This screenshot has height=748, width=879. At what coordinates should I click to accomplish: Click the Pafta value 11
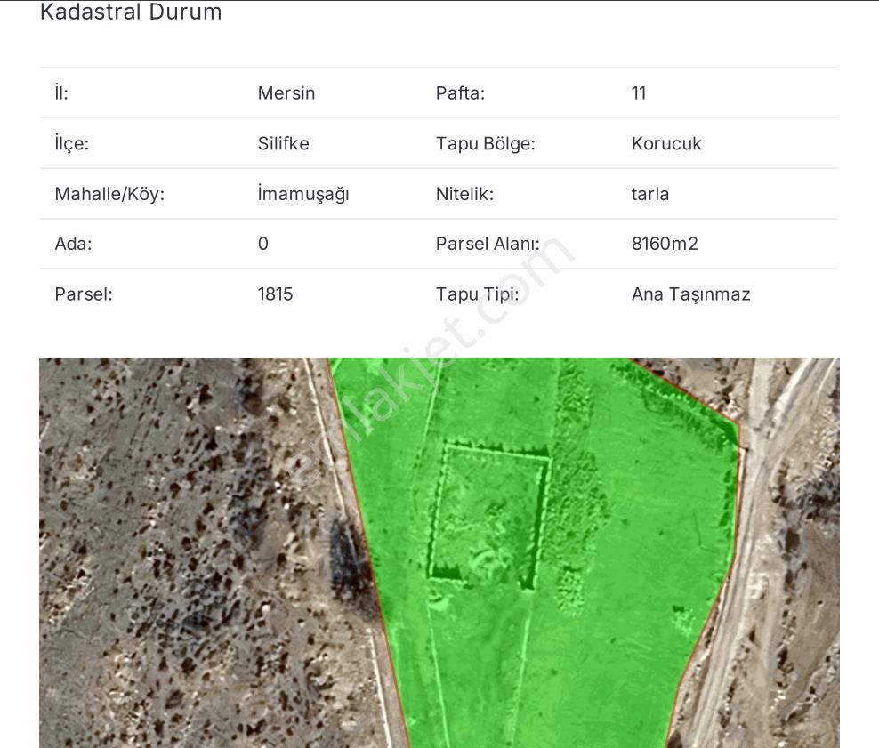(639, 93)
